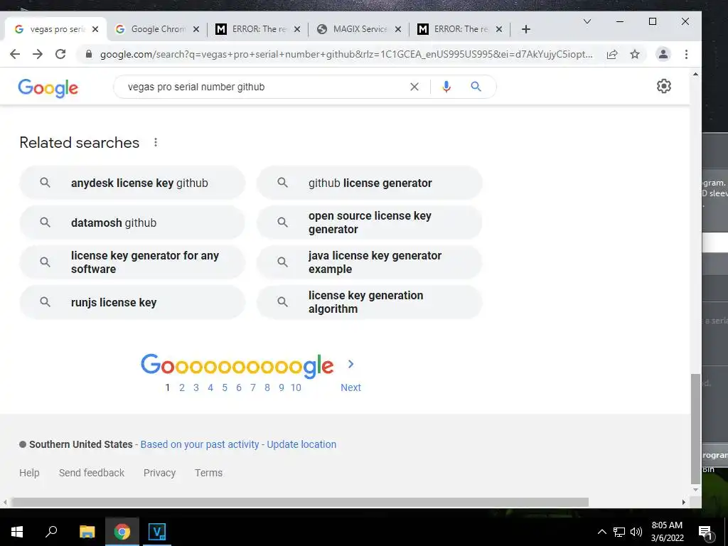
Task: Search 'anydesk license key github'
Action: click(132, 183)
